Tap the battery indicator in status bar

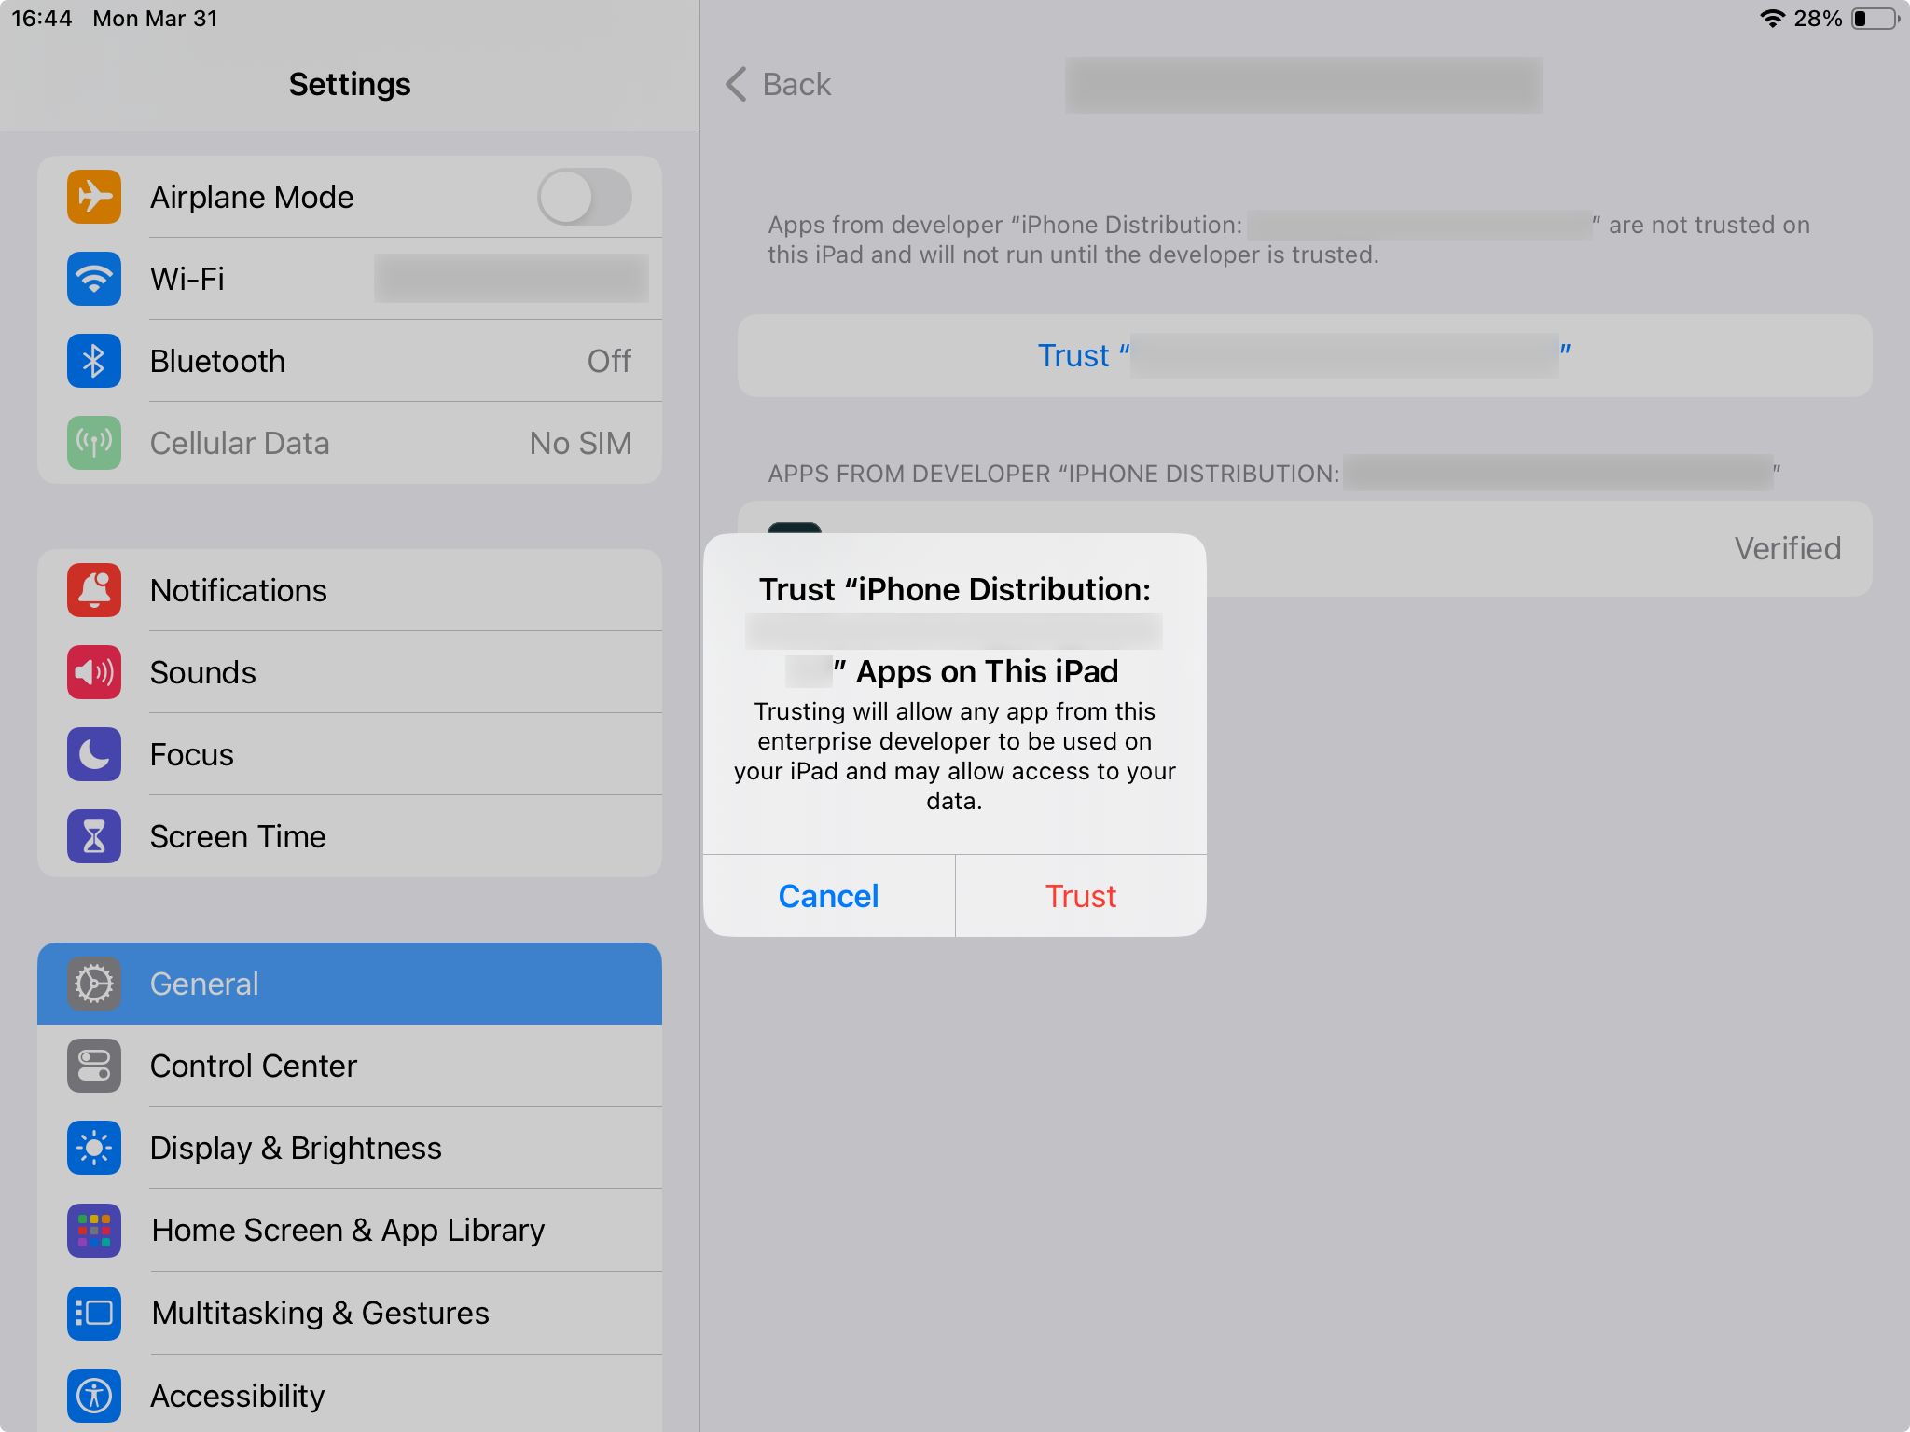1875,19
